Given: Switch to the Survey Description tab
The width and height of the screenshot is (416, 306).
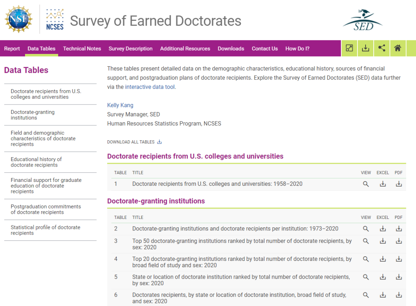Looking at the screenshot, I should tap(131, 49).
